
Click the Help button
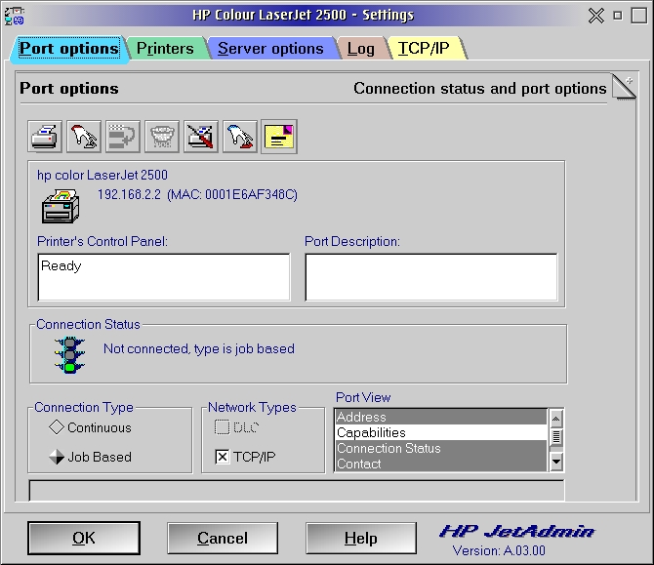click(361, 538)
